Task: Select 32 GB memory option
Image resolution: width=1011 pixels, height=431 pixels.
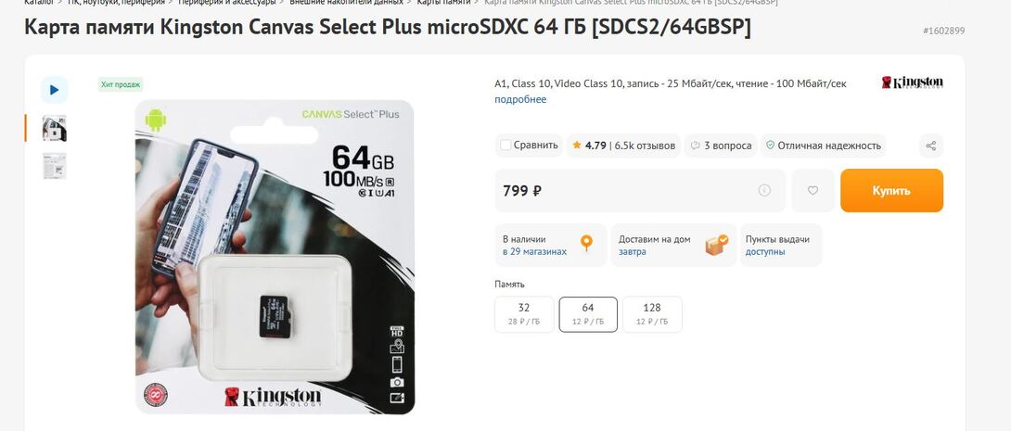Action: click(523, 314)
